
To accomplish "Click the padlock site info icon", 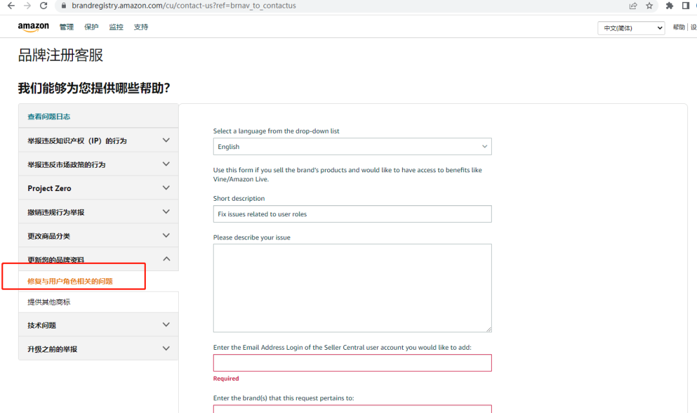I will point(63,6).
